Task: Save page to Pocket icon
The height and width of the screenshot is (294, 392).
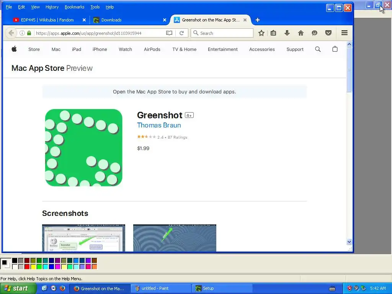Action: pos(328,33)
